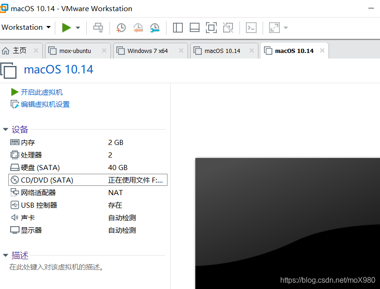The width and height of the screenshot is (380, 289).
Task: Select the USB 控制器 device row
Action: click(88, 205)
